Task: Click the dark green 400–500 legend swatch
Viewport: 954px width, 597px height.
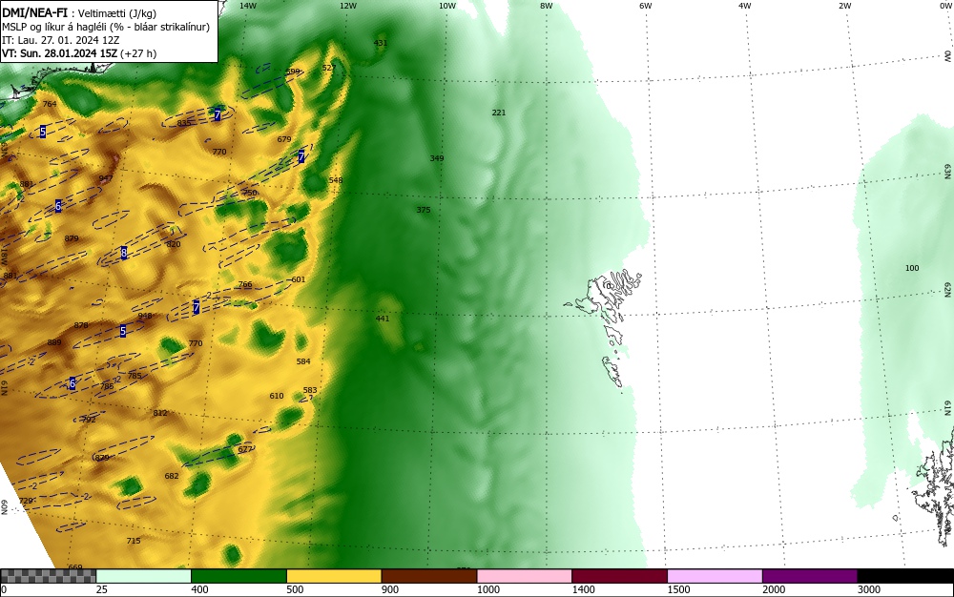Action: pyautogui.click(x=238, y=576)
